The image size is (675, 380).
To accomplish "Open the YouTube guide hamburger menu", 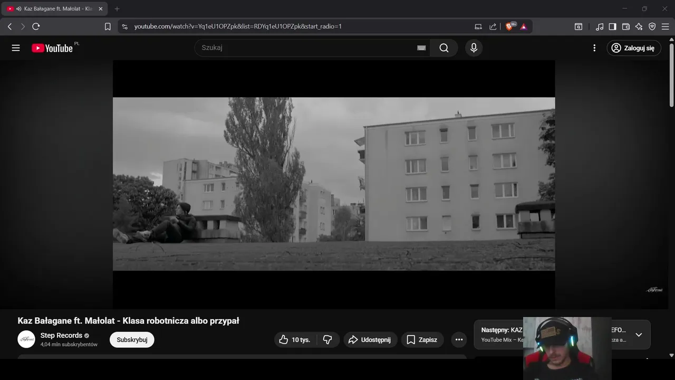I will click(x=16, y=48).
